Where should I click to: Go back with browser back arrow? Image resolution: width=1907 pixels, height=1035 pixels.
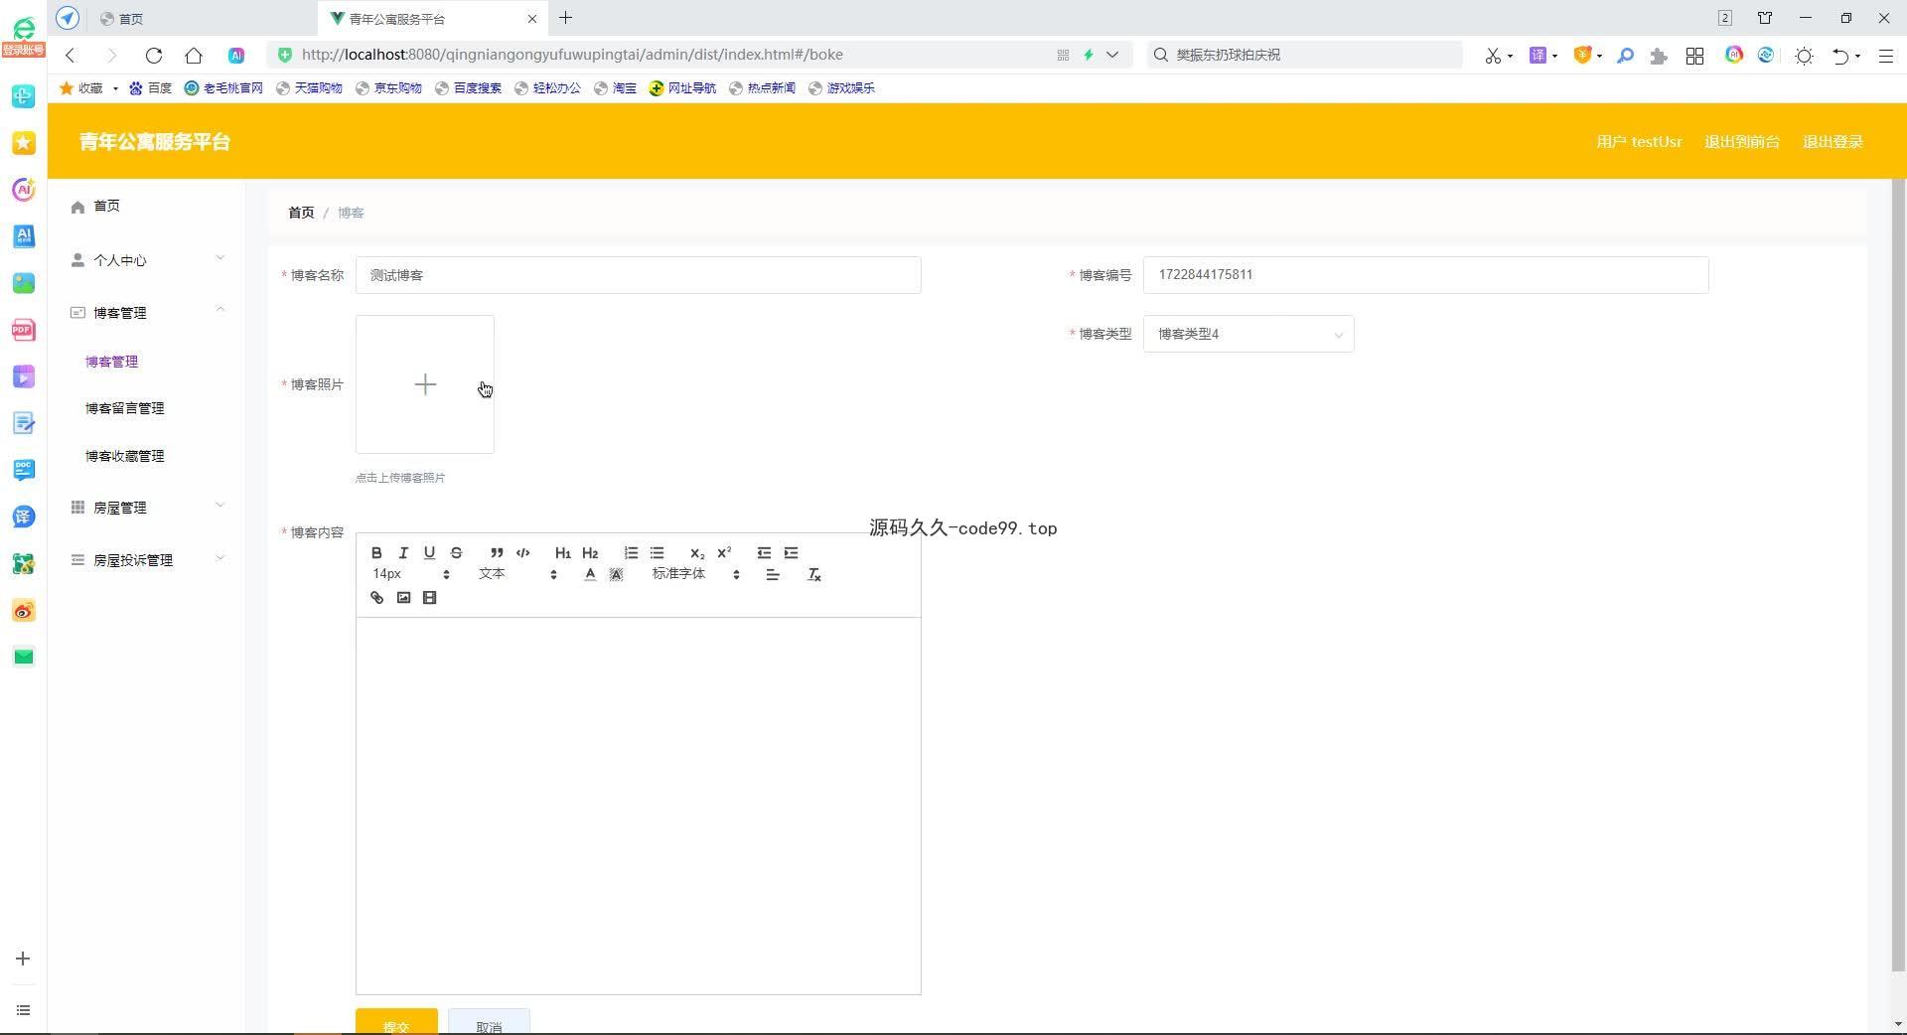pos(71,56)
